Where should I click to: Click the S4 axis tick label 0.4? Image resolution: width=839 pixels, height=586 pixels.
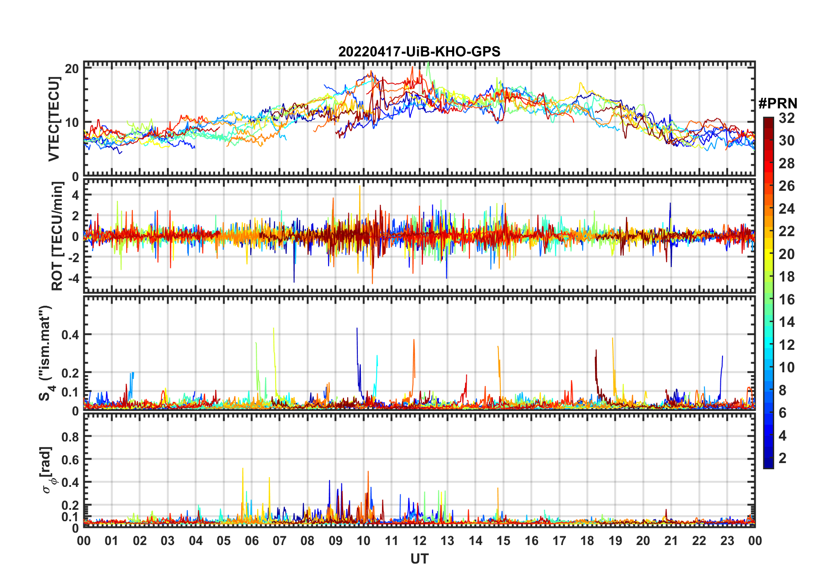70,335
